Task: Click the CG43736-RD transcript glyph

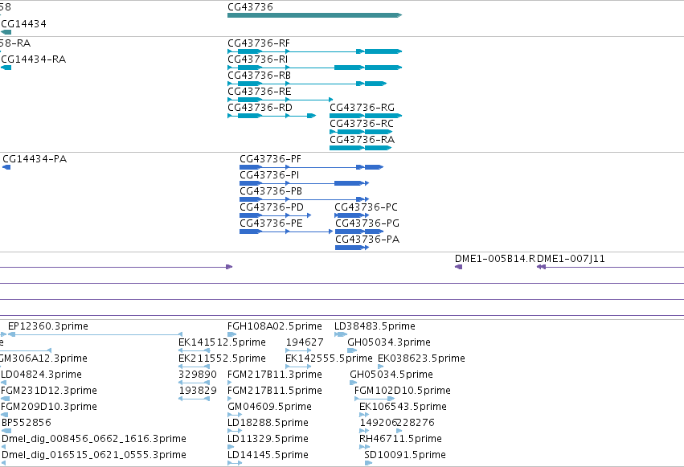Action: pos(272,116)
